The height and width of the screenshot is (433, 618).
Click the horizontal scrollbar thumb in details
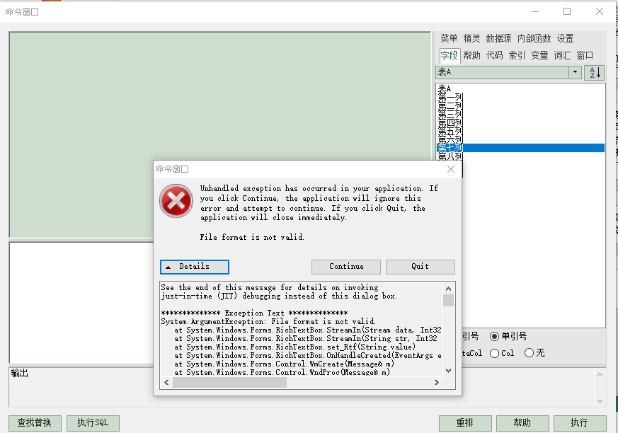(x=230, y=382)
